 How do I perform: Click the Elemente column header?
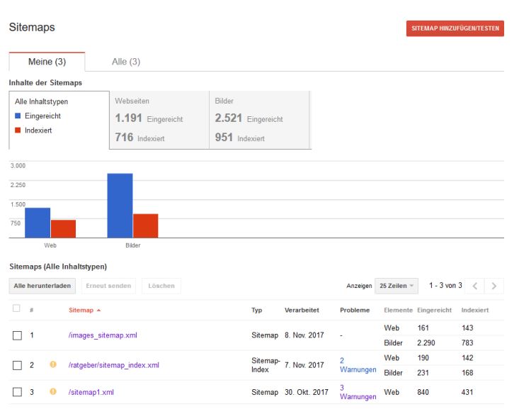pos(398,311)
